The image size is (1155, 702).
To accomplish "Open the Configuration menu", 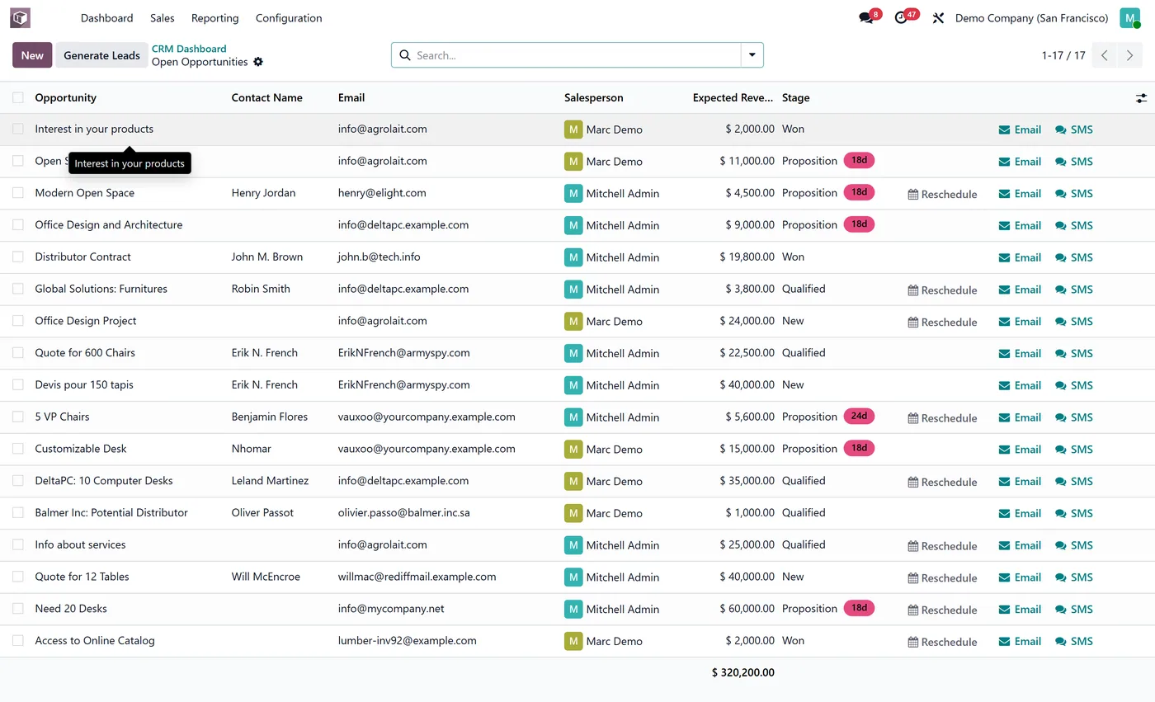I will click(x=289, y=18).
